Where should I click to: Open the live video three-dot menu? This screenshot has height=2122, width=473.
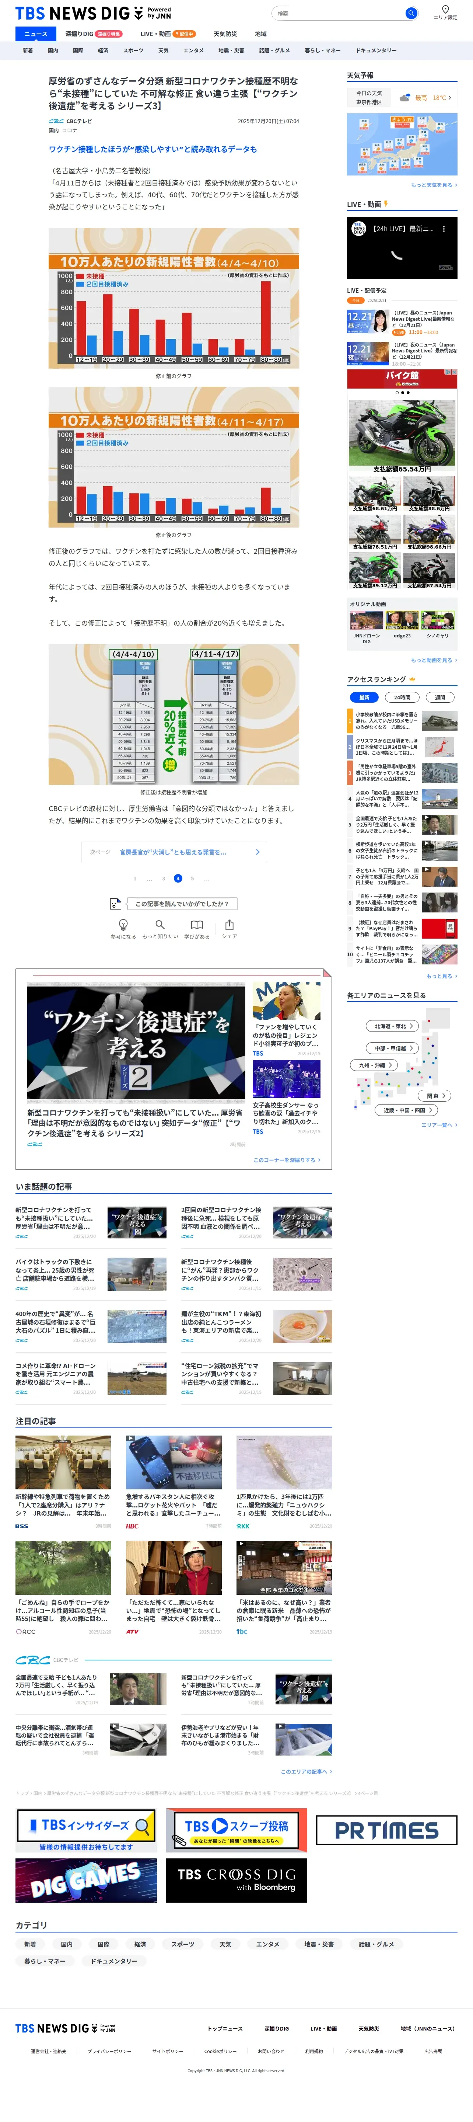coord(444,229)
